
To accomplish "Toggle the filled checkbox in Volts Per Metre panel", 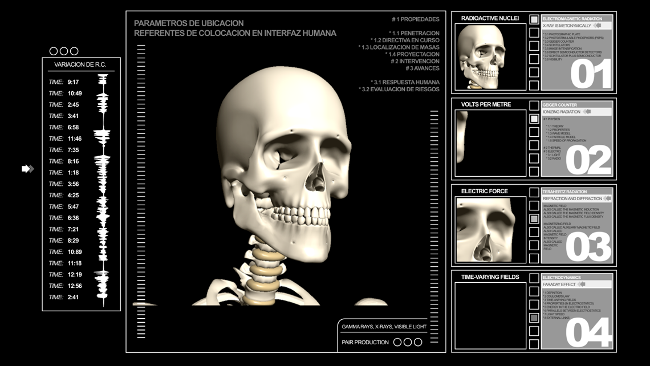I will pos(534,119).
